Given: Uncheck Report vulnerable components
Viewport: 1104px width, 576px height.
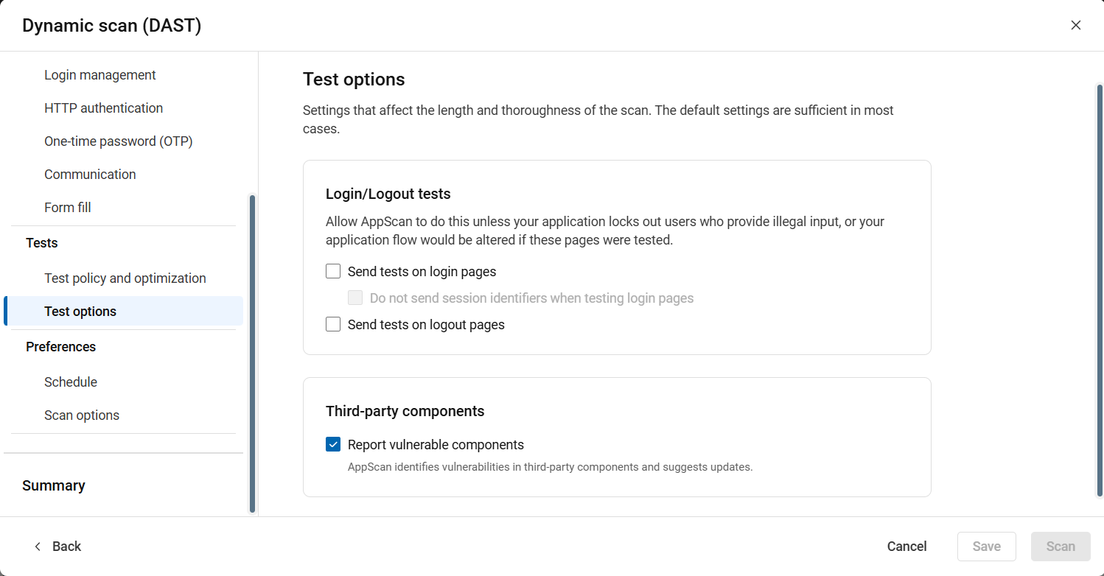Looking at the screenshot, I should (x=333, y=445).
